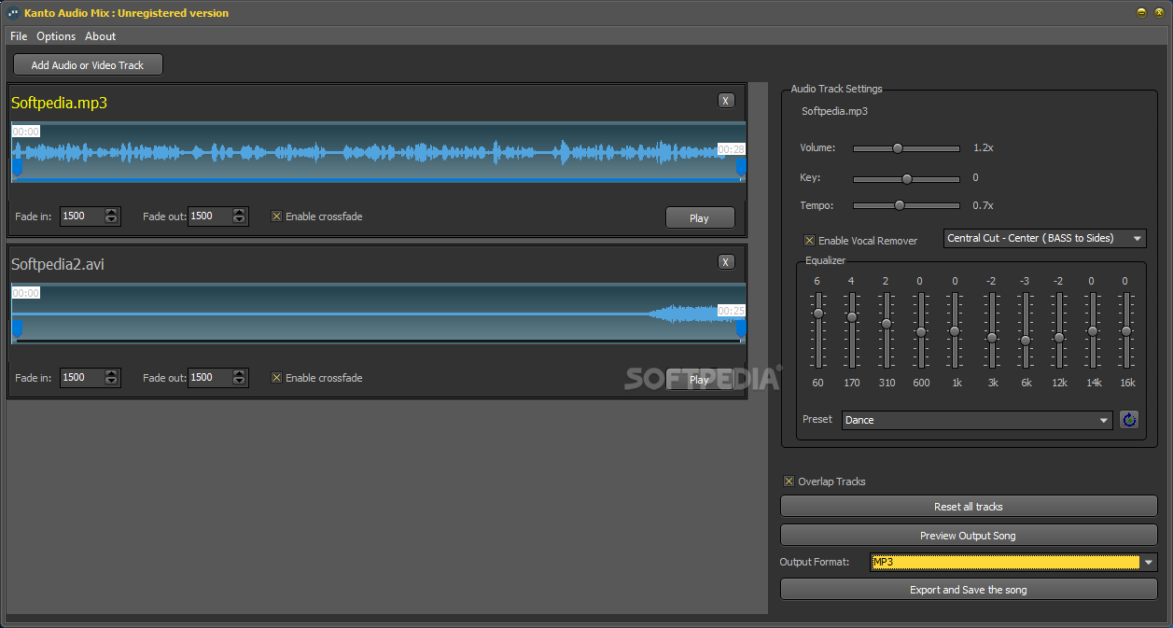Toggle Overlap Tracks checkbox

[x=789, y=481]
